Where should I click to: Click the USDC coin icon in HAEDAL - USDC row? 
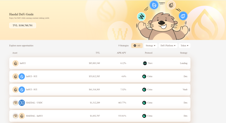(22, 103)
